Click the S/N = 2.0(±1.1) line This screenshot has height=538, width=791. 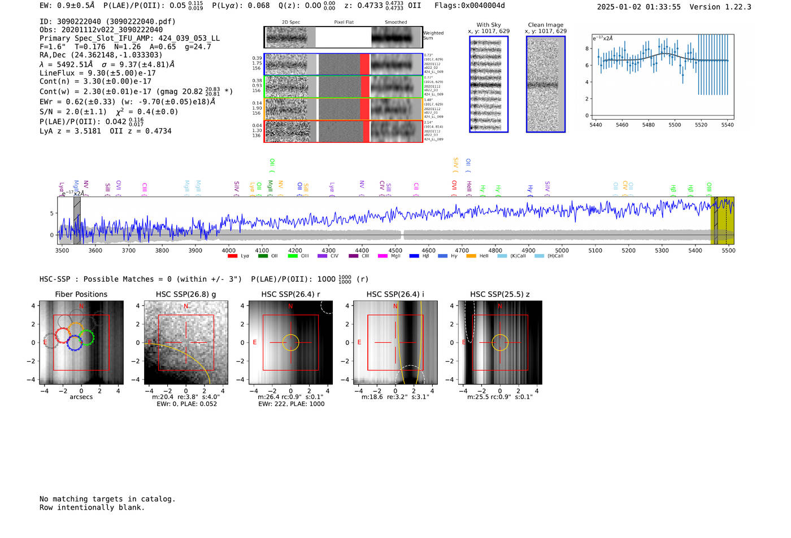point(108,111)
